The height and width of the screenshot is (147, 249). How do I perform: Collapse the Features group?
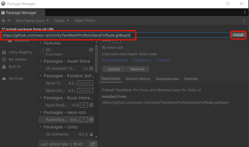pyautogui.click(x=41, y=43)
